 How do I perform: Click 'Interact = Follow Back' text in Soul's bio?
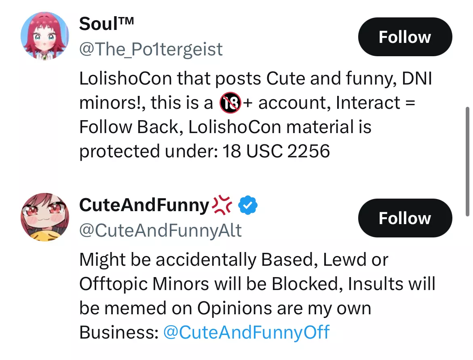[x=247, y=114]
